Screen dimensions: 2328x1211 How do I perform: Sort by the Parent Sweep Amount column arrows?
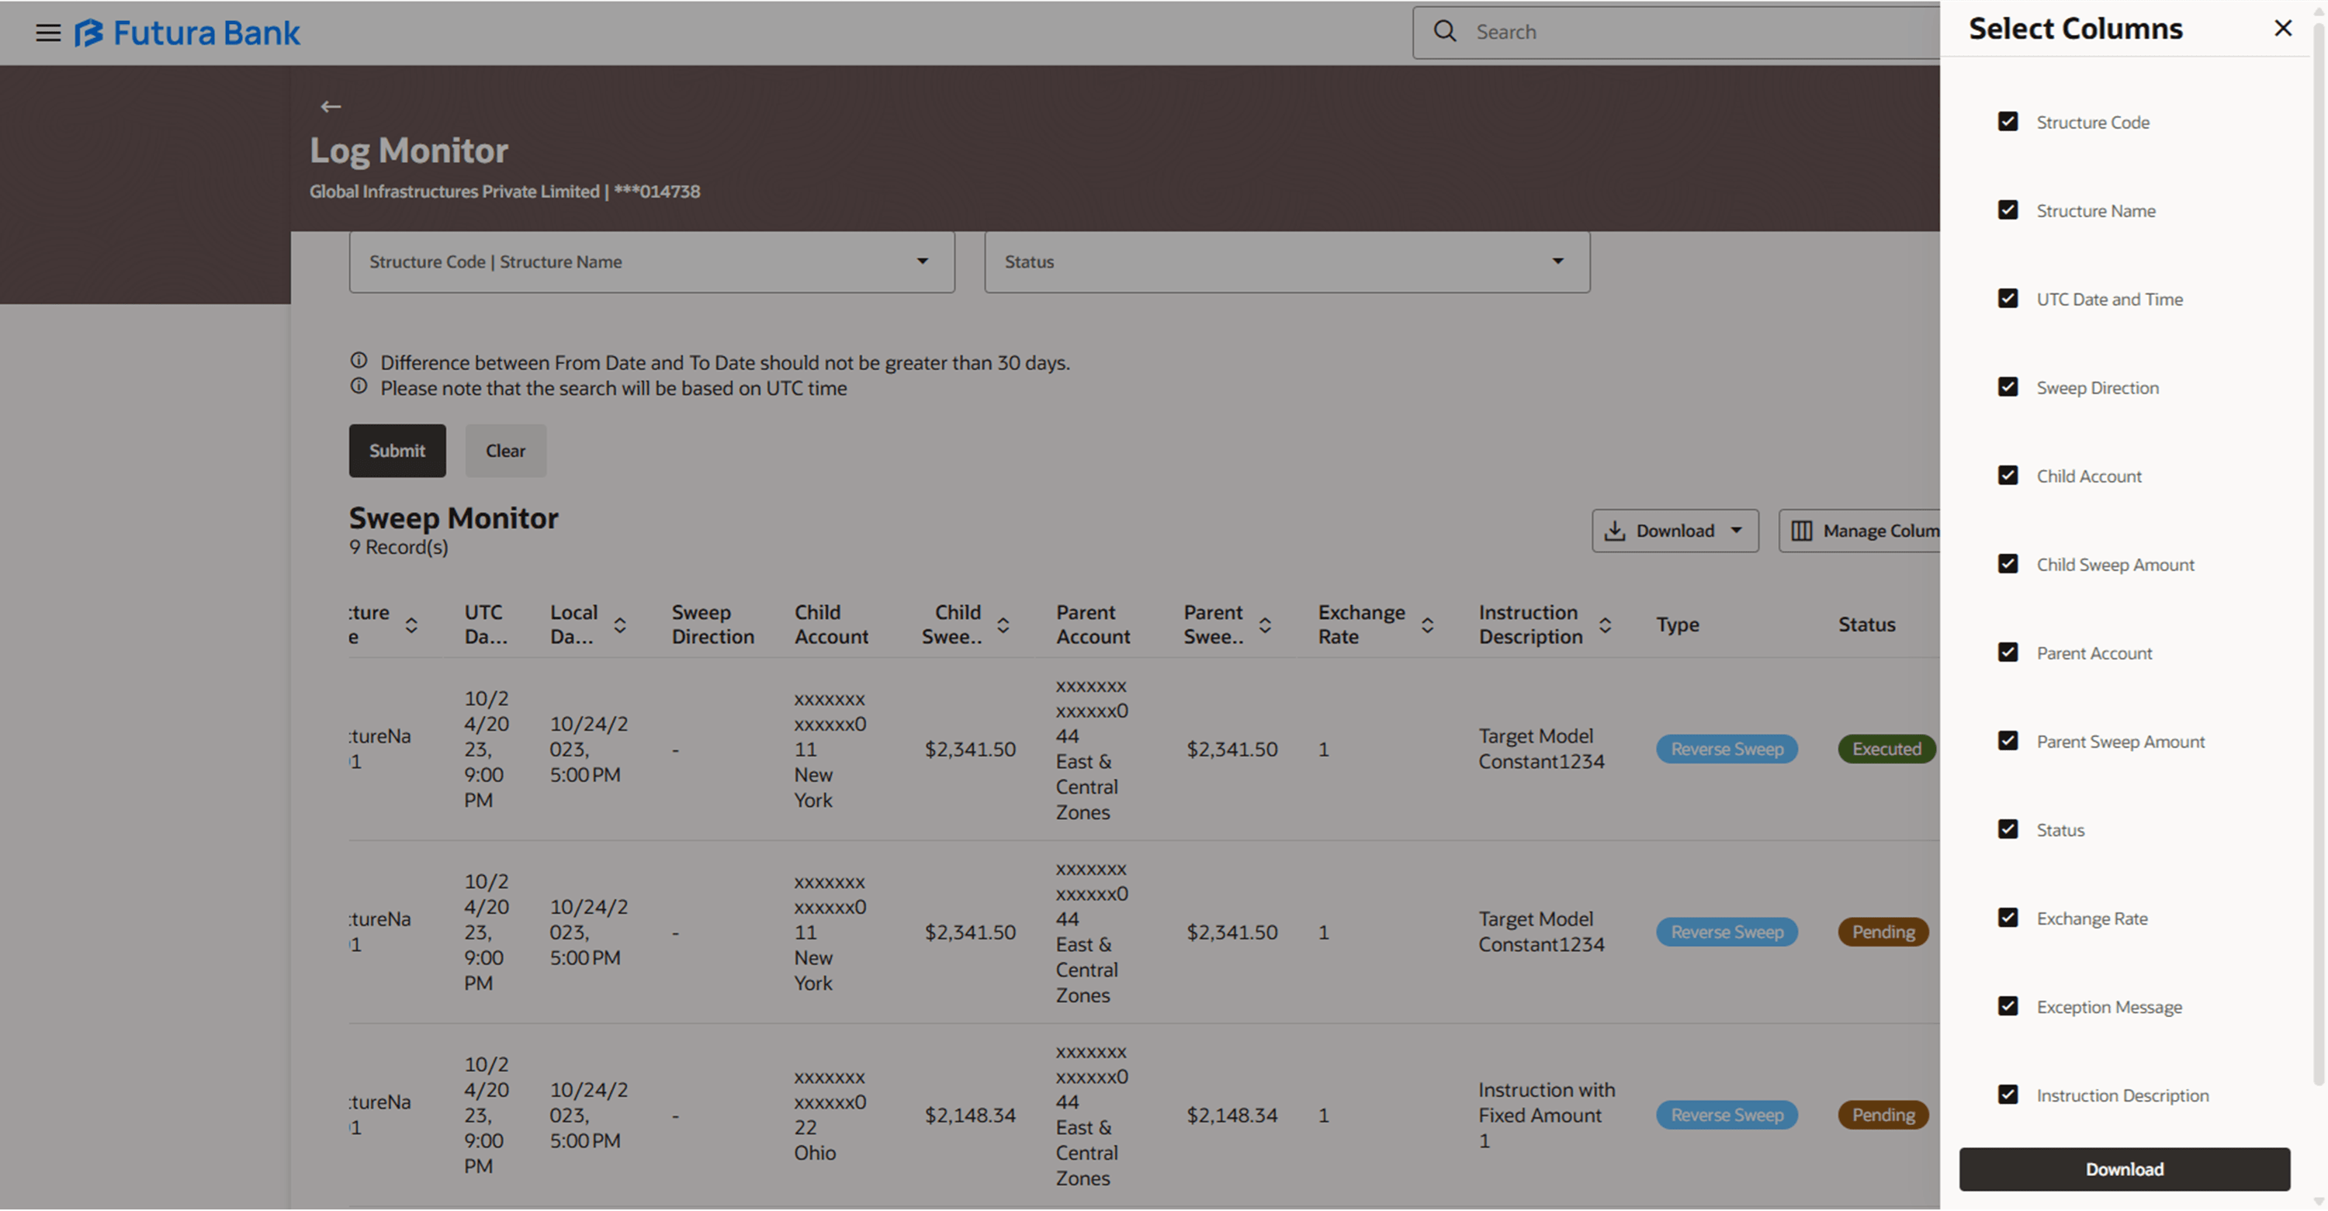coord(1264,625)
